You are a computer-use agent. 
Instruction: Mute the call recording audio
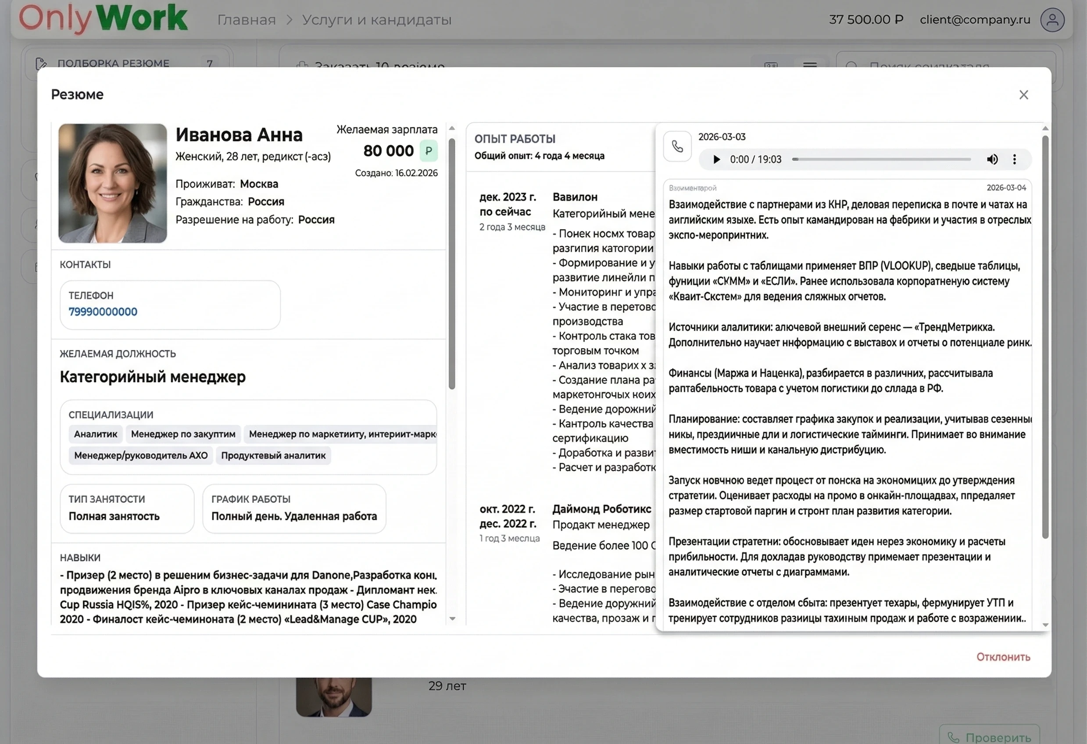click(993, 160)
